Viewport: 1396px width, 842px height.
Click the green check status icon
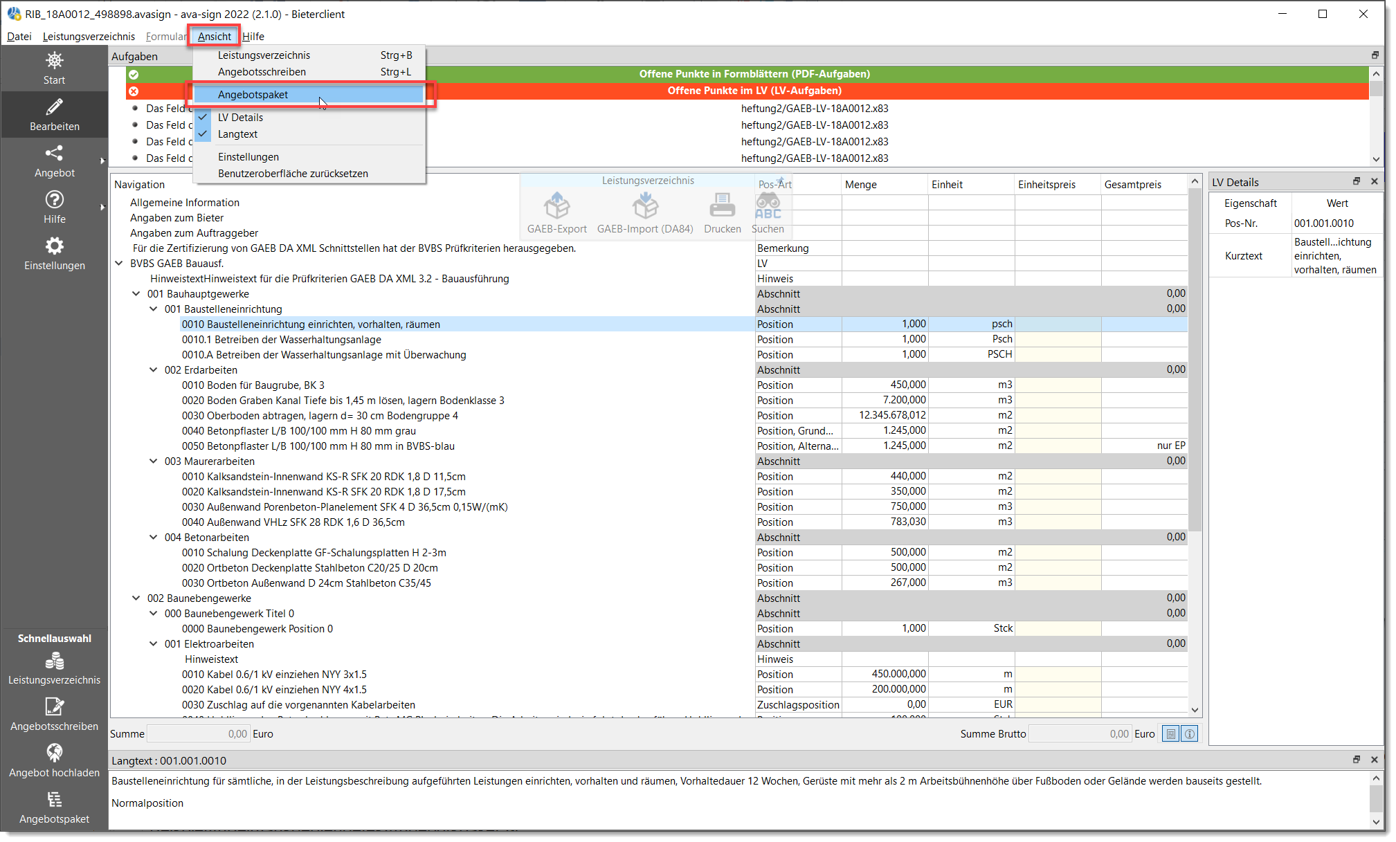pyautogui.click(x=134, y=74)
